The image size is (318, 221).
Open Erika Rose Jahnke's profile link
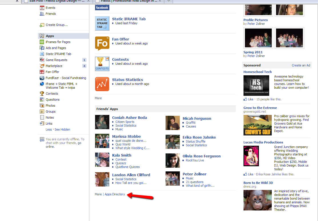coord(199,137)
